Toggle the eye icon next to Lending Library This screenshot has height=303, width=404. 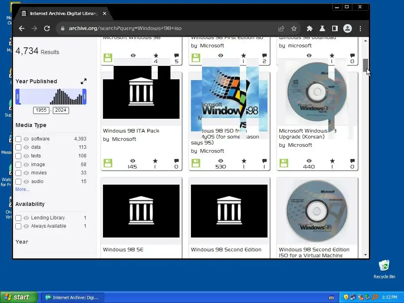click(26, 218)
